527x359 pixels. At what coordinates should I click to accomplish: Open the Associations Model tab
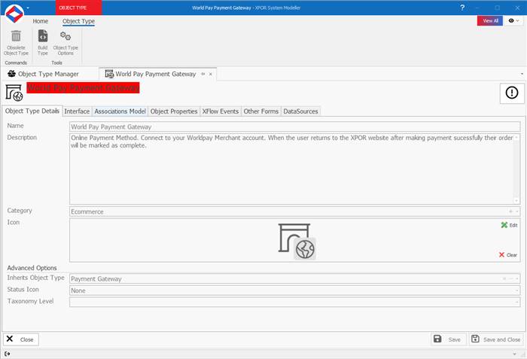click(120, 111)
